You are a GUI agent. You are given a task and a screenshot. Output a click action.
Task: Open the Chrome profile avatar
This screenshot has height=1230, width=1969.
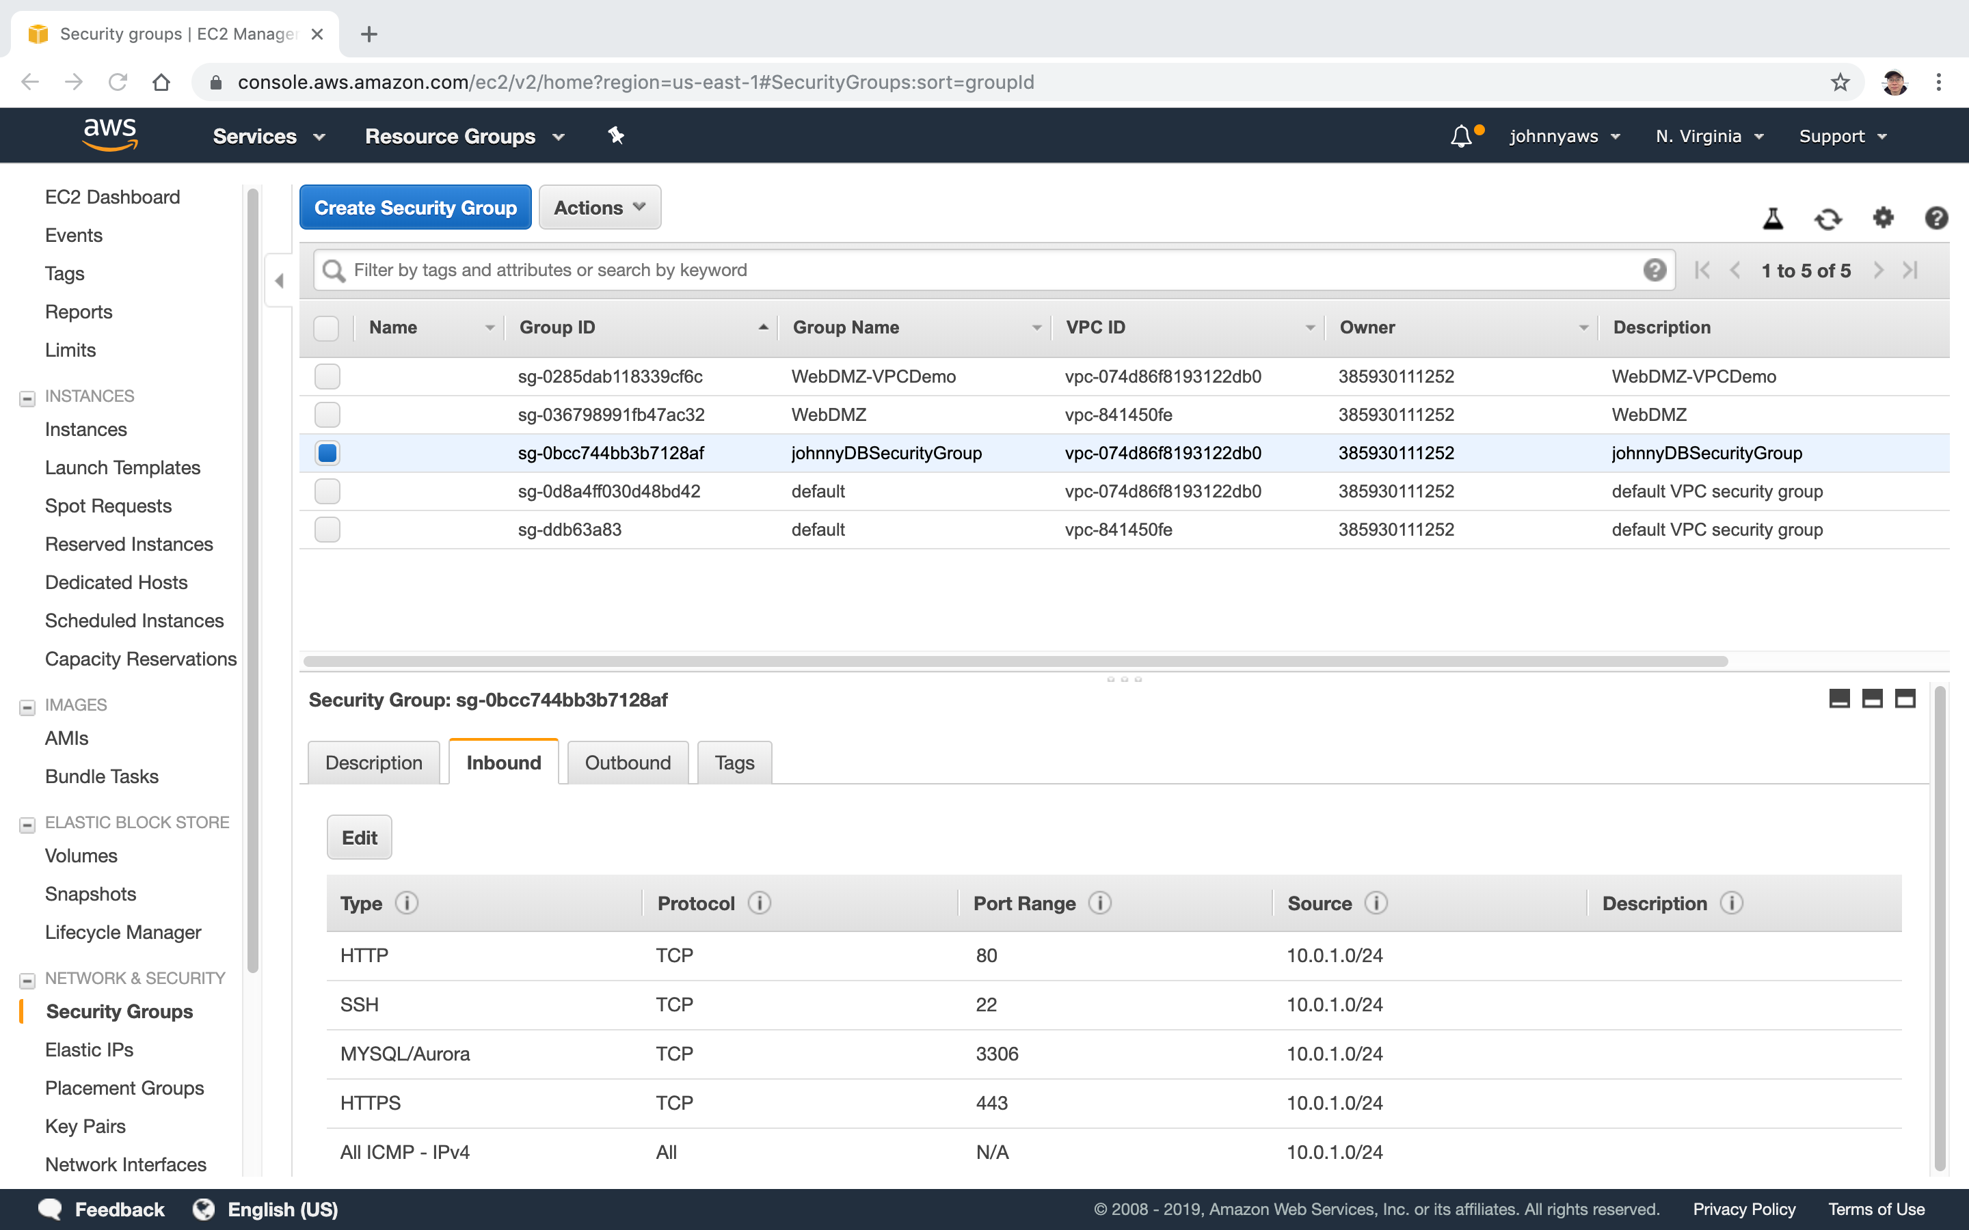tap(1894, 82)
